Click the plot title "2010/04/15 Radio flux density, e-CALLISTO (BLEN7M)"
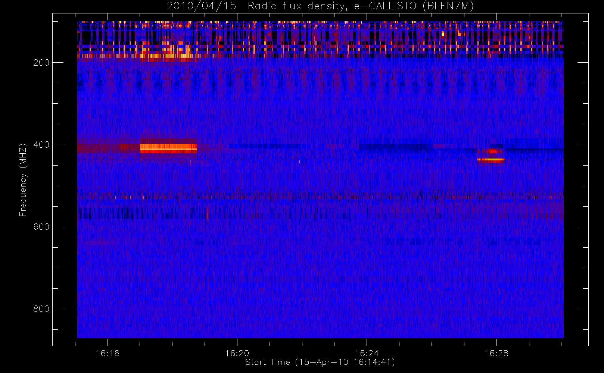Image resolution: width=604 pixels, height=373 pixels. (320, 6)
